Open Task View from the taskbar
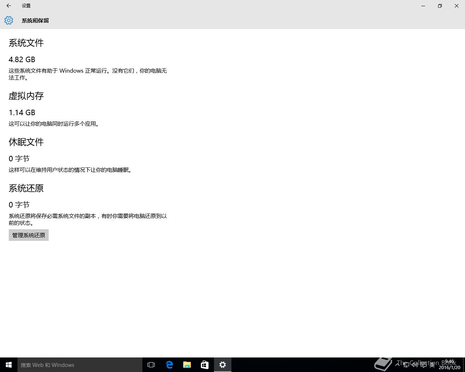Screen dimensions: 465x372 (x=151, y=365)
